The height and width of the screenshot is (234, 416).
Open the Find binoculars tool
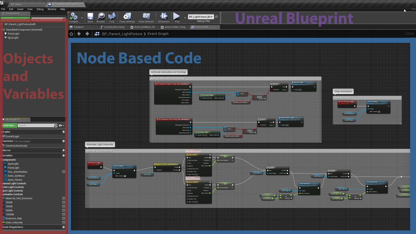point(112,18)
